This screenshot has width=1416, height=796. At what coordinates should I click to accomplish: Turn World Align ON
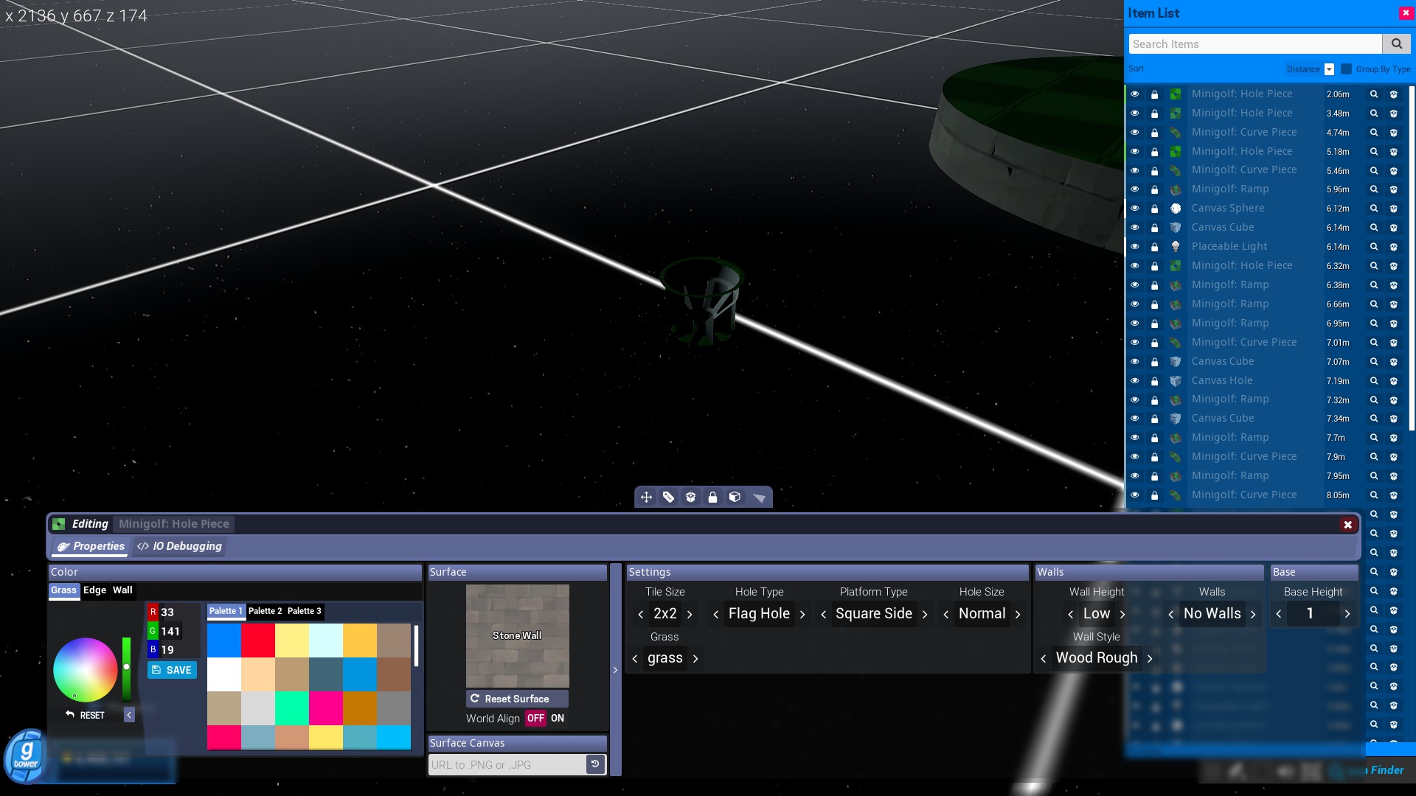tap(558, 719)
